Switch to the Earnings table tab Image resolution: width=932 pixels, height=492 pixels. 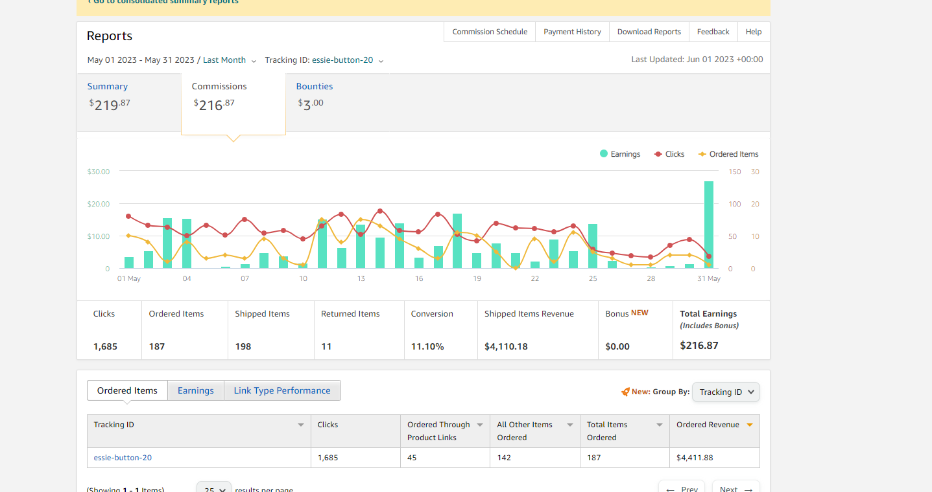[196, 390]
